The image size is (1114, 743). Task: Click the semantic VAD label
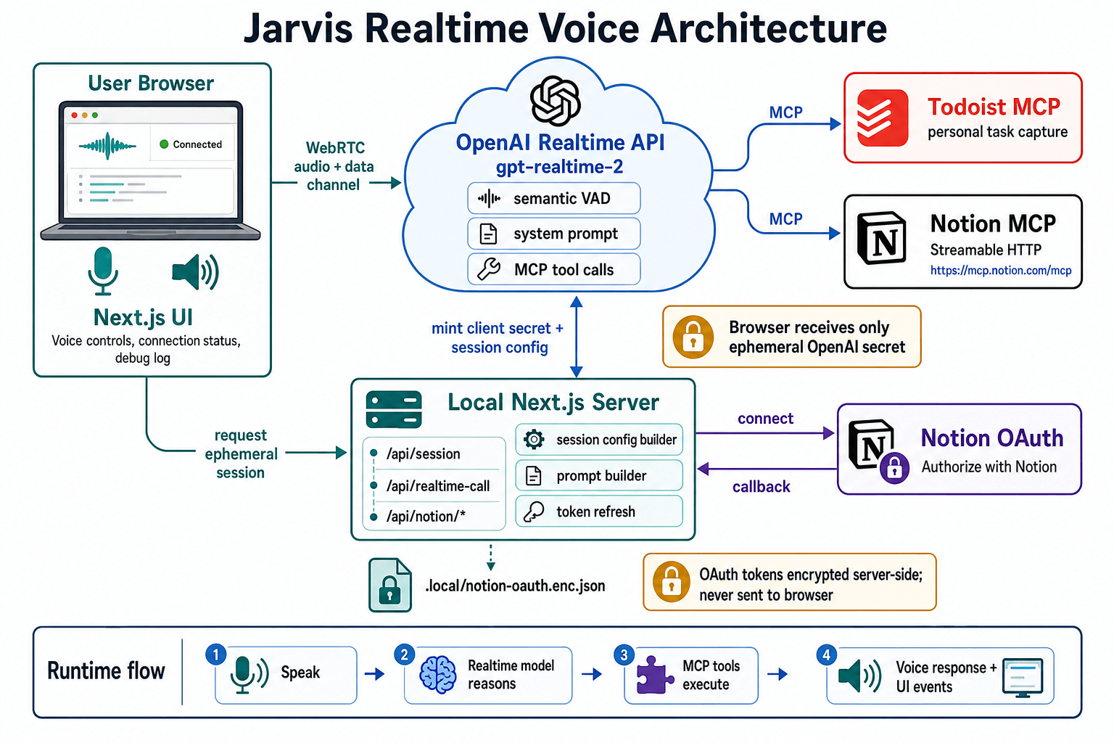pyautogui.click(x=562, y=198)
